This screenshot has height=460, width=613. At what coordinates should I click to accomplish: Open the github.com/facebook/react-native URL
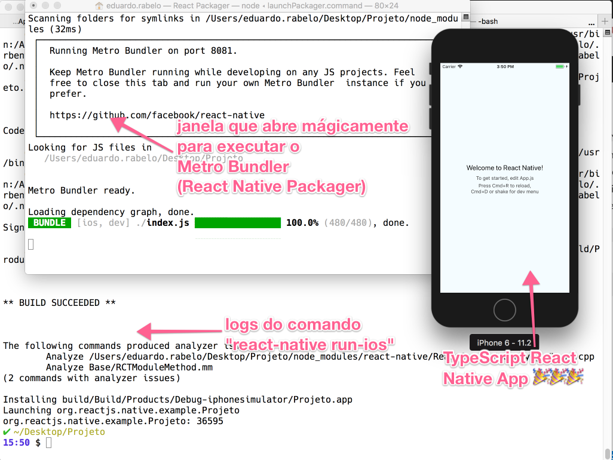(157, 115)
